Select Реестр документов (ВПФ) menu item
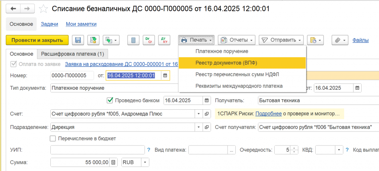The width and height of the screenshot is (379, 171). coord(242,63)
